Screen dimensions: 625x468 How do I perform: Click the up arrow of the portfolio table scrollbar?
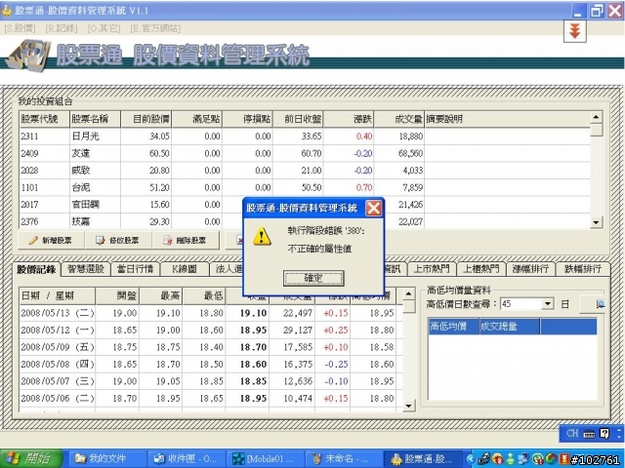pyautogui.click(x=596, y=117)
